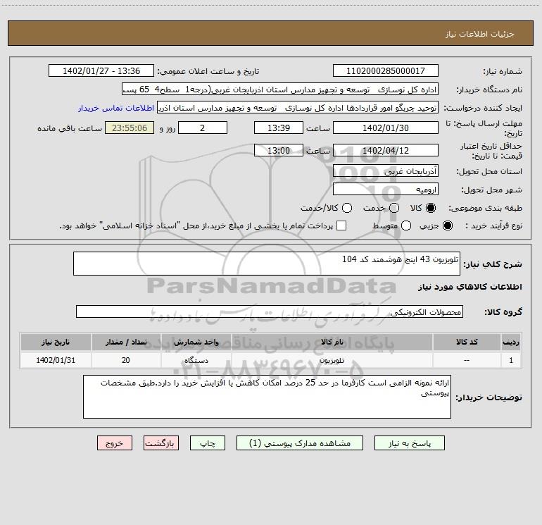
Task: Click the general description field تلویزیون 43 اینچ
Action: [267, 264]
